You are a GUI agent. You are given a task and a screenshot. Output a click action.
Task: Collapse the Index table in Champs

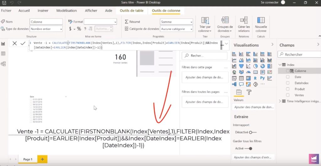coord(280,65)
